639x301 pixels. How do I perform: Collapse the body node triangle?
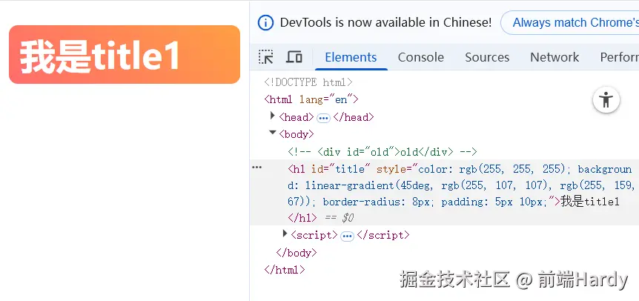pyautogui.click(x=273, y=133)
